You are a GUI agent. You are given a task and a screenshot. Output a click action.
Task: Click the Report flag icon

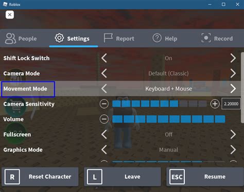pyautogui.click(x=108, y=38)
